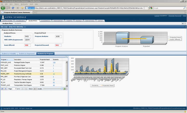Click the Stop loading X icon
This screenshot has width=187, height=113.
click(18, 8)
